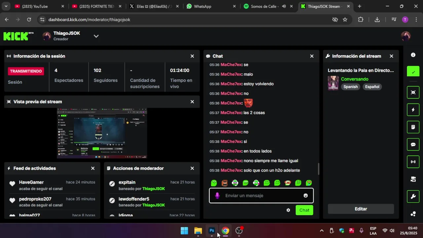Click the address bar URL
This screenshot has height=238, width=423.
[x=89, y=20]
